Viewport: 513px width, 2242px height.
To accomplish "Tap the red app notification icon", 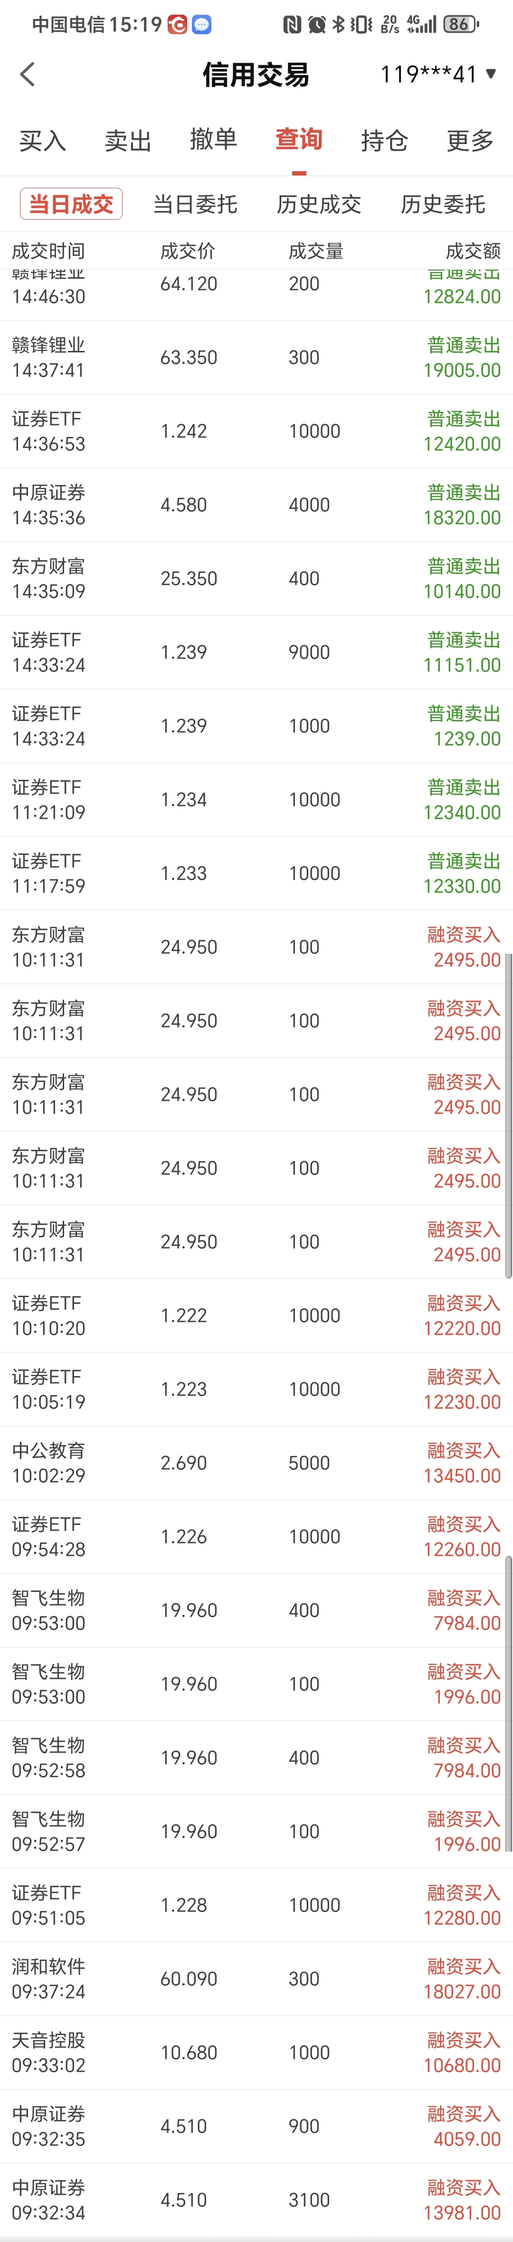I will click(x=177, y=24).
